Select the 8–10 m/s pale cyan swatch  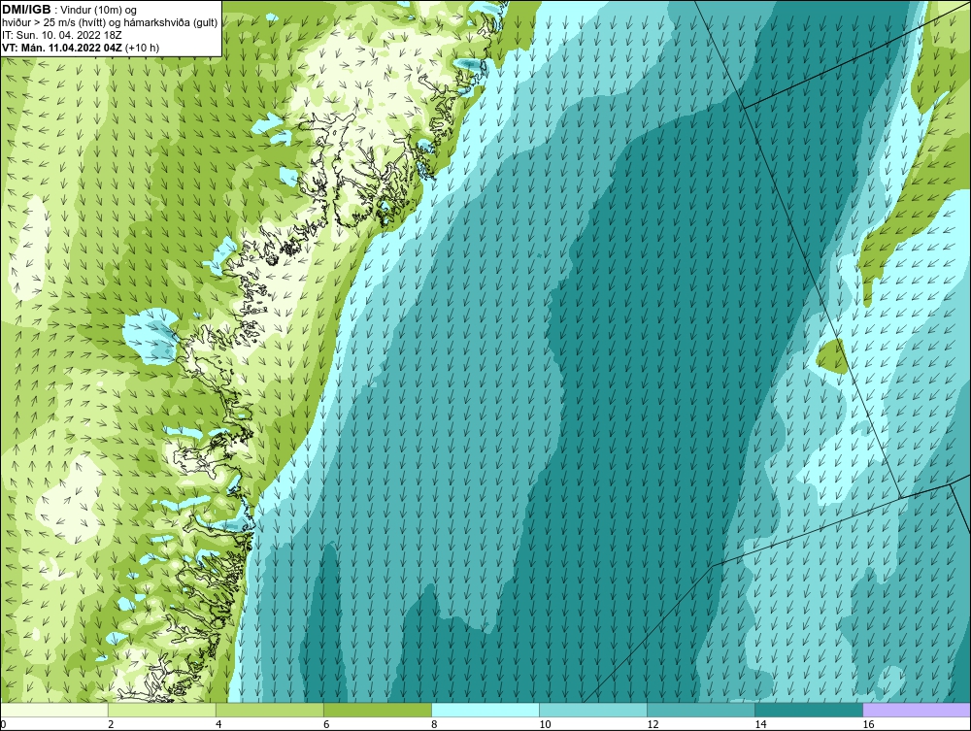pyautogui.click(x=485, y=710)
